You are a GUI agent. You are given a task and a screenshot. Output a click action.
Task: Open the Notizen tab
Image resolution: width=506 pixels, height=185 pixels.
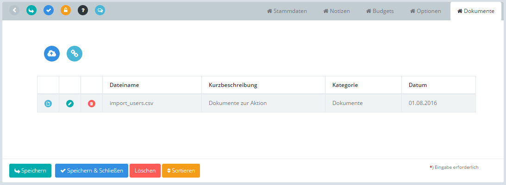(336, 11)
